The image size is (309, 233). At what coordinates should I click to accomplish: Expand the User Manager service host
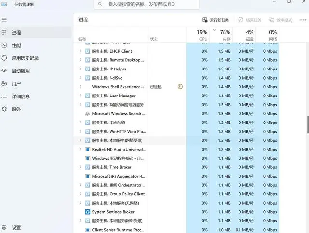coord(80,96)
